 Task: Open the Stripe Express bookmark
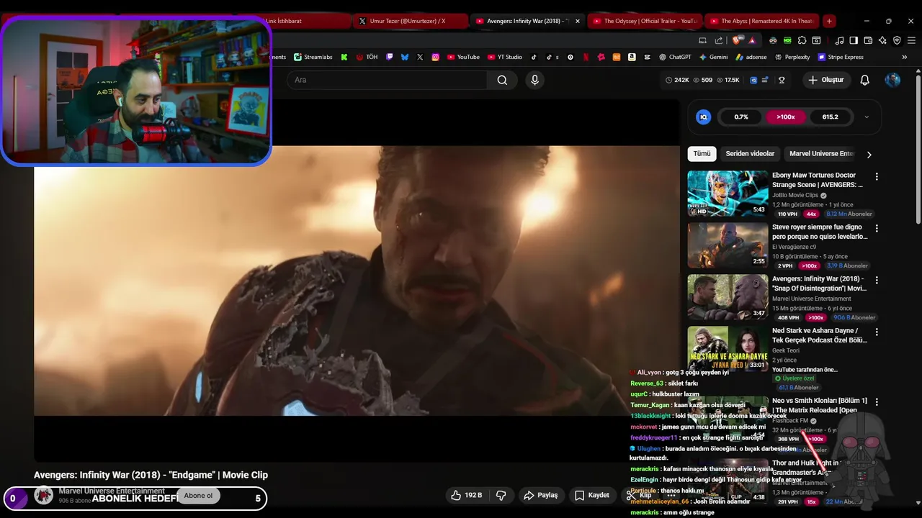pyautogui.click(x=840, y=57)
